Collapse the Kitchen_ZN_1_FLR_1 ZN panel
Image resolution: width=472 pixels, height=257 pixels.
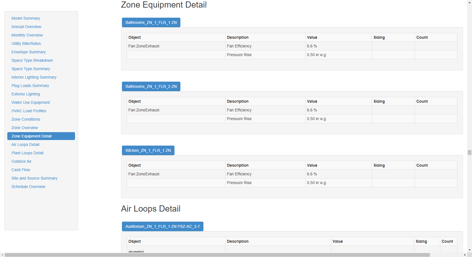click(148, 150)
